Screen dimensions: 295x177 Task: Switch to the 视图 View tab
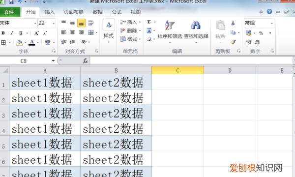pyautogui.click(x=136, y=12)
